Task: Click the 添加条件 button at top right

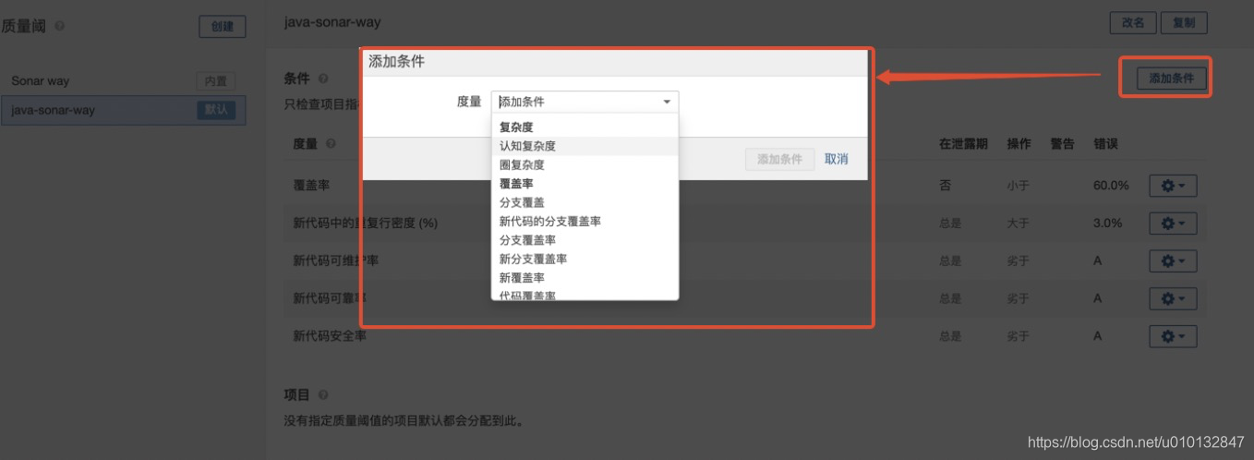Action: (x=1171, y=79)
